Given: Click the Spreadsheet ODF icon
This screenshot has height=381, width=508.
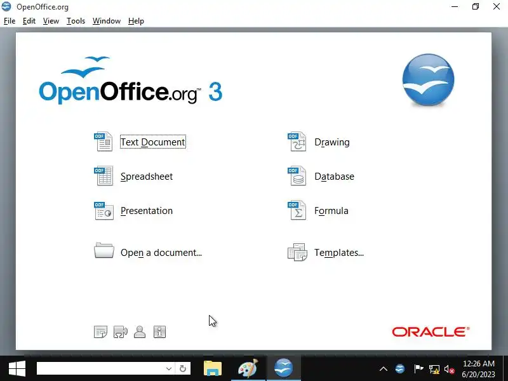Looking at the screenshot, I should (104, 176).
